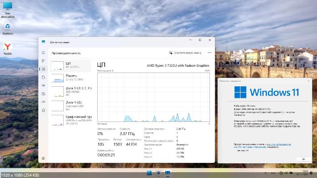Viewport: 317px width, 178px height.
Task: Open the three-dot more options menu
Action: (210, 53)
